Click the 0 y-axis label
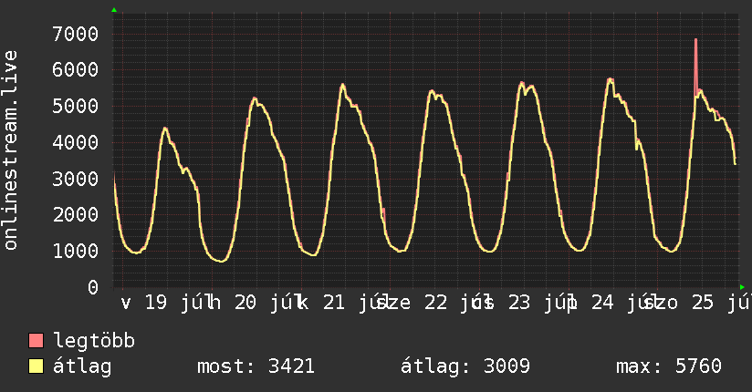Image resolution: width=752 pixels, height=392 pixels. pyautogui.click(x=93, y=287)
